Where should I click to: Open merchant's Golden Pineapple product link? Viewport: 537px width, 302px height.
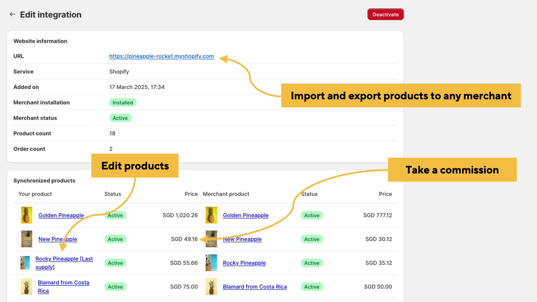point(245,215)
